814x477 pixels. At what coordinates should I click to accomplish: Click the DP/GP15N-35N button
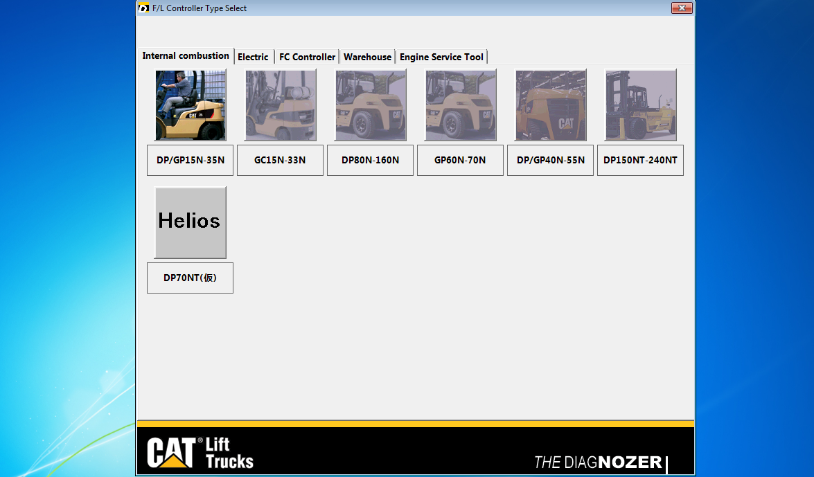tap(190, 161)
